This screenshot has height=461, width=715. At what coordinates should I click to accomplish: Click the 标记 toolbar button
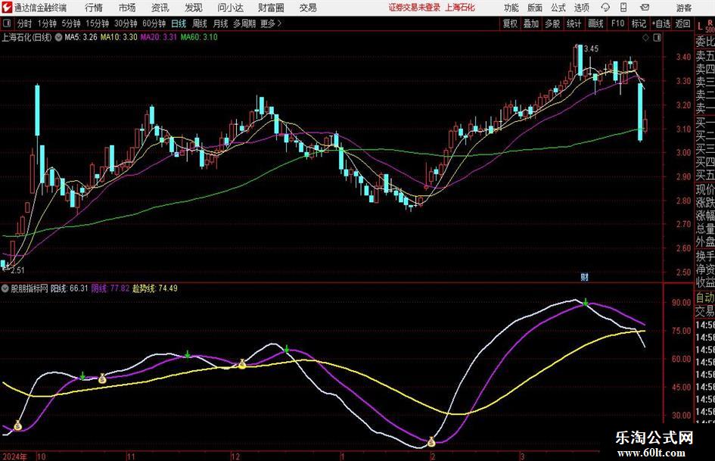pyautogui.click(x=639, y=23)
